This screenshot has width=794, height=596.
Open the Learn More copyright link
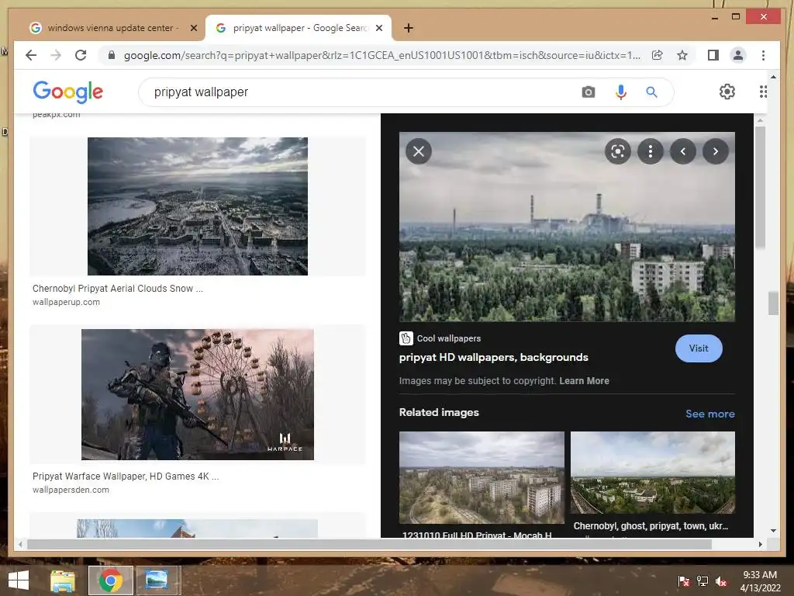[584, 380]
